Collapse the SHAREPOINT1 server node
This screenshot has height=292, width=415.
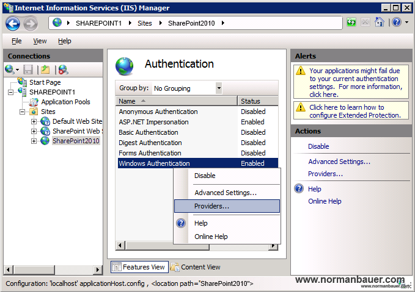[x=10, y=92]
